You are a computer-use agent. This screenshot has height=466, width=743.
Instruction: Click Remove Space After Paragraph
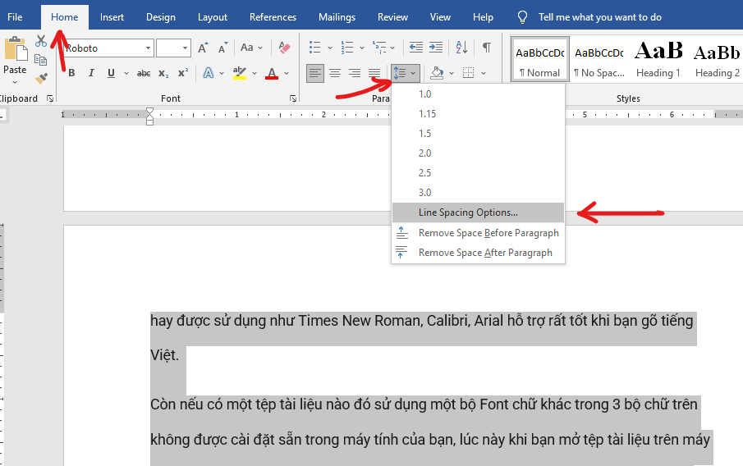[x=478, y=253]
